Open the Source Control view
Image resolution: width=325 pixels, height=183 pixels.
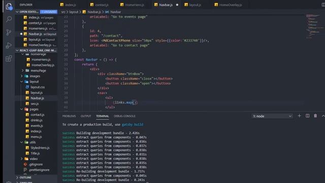(x=9, y=32)
